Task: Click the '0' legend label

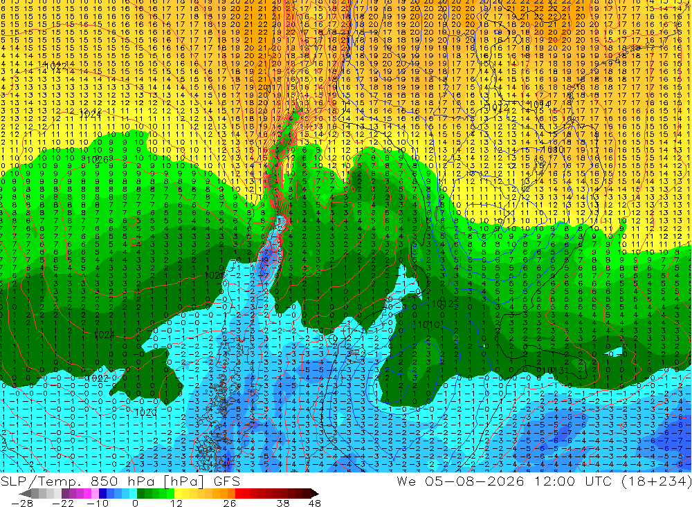Action: tap(135, 504)
